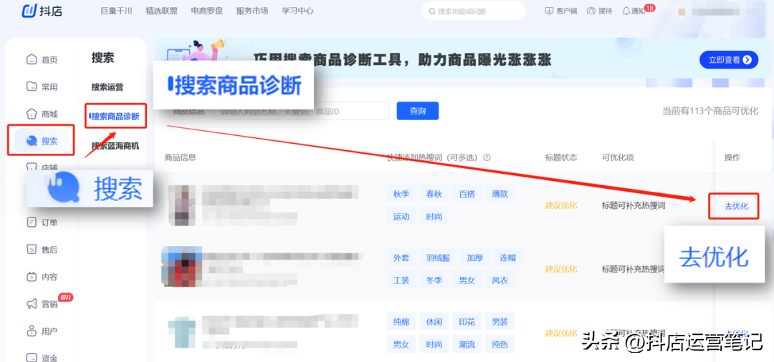Open the 首页 sidebar item

42,60
